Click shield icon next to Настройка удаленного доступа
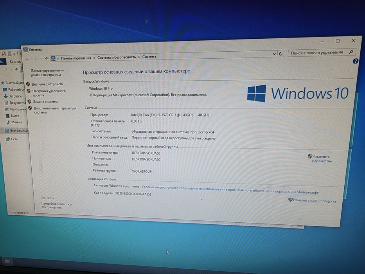This screenshot has height=274, width=365. [x=29, y=91]
